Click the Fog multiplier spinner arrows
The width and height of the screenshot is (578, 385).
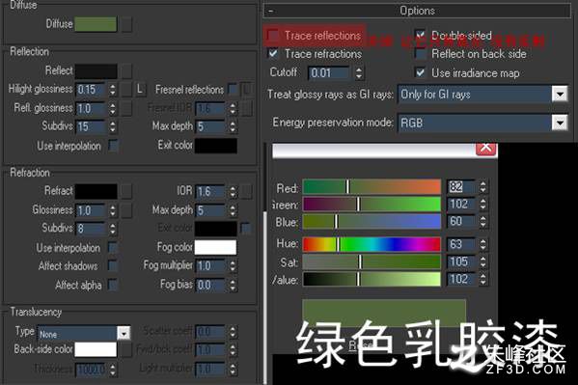coord(233,266)
